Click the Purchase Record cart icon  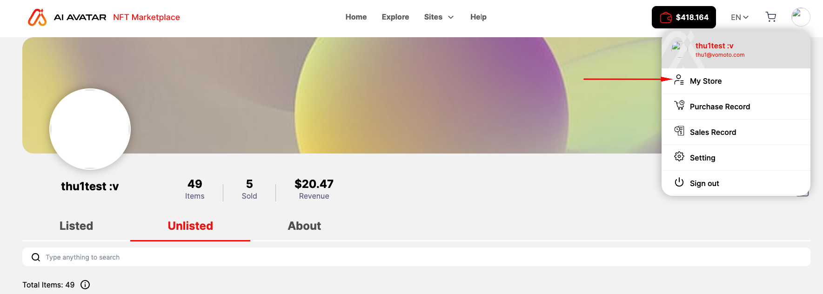[679, 106]
